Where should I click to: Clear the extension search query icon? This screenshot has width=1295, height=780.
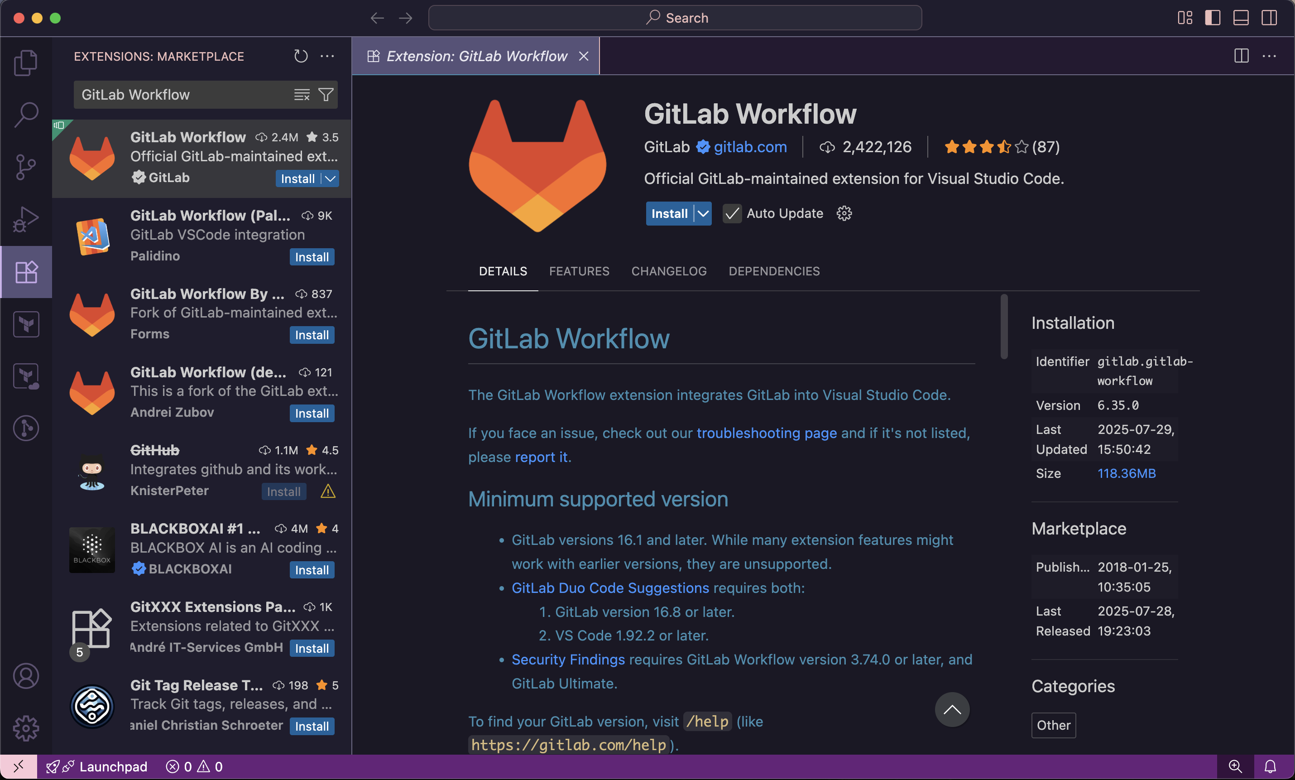pos(301,95)
